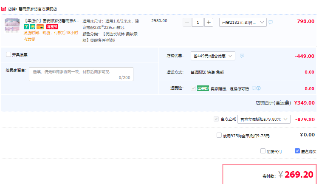Click the green 运费险 label badge
The height and width of the screenshot is (184, 319).
click(203, 88)
